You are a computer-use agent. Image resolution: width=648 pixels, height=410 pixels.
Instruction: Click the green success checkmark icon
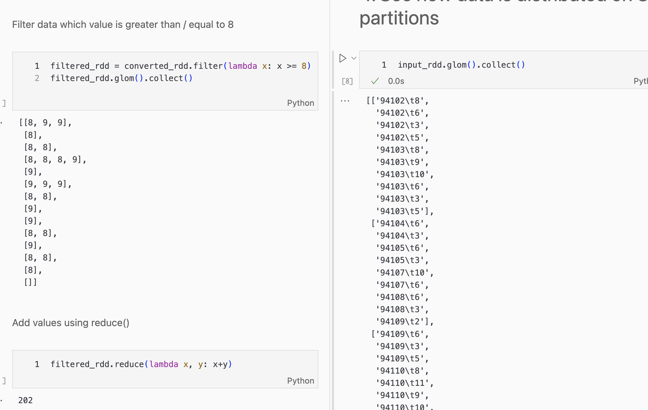(x=375, y=81)
